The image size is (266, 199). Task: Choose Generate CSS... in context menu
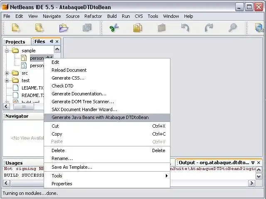(x=107, y=78)
